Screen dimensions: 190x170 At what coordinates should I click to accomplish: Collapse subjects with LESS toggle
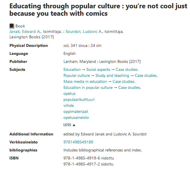pyautogui.click(x=69, y=125)
